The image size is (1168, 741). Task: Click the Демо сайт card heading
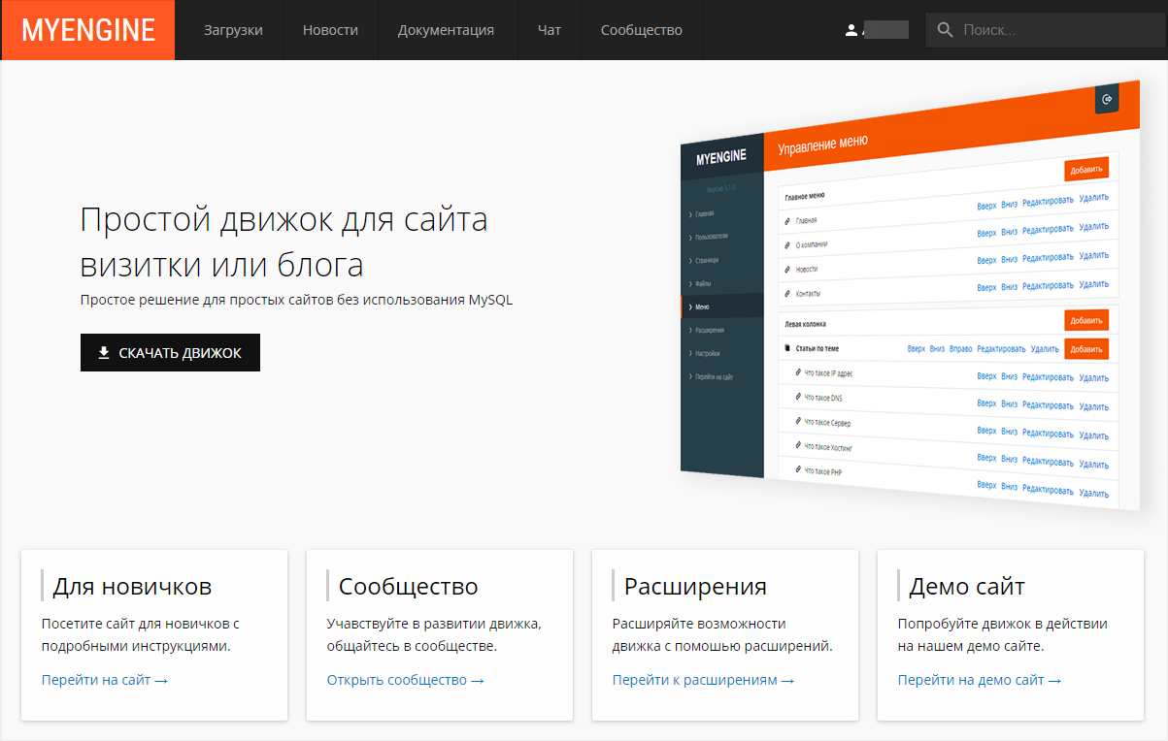tap(966, 587)
